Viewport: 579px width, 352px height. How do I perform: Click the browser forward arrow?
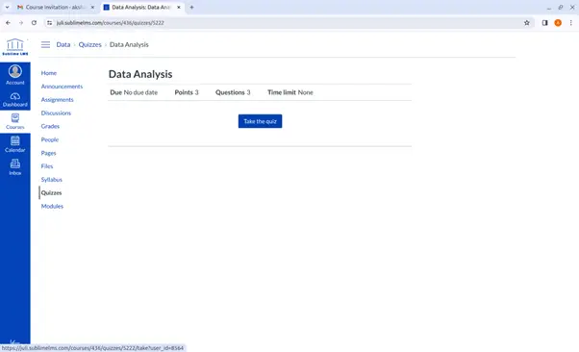(21, 23)
